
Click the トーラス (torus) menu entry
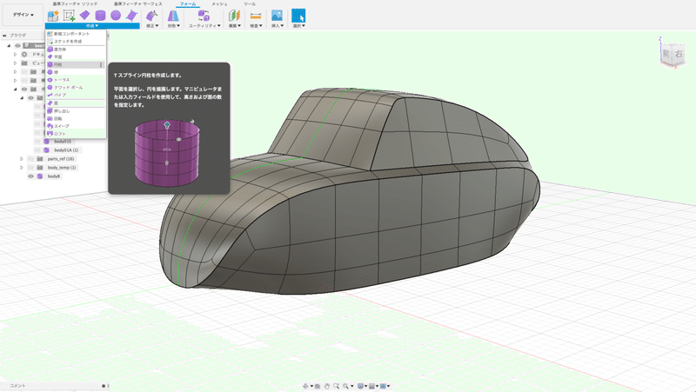(x=62, y=80)
